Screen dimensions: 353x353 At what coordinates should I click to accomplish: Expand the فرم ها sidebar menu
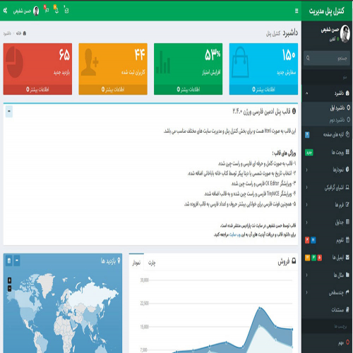(x=328, y=205)
